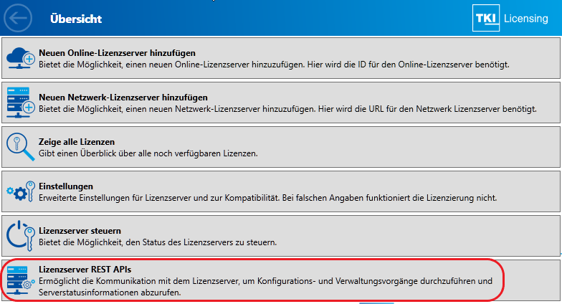Open Lizenzserver REST APIs
This screenshot has width=562, height=304.
[x=281, y=280]
